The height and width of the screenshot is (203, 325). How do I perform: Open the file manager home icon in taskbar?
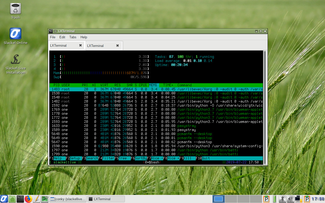click(12, 199)
